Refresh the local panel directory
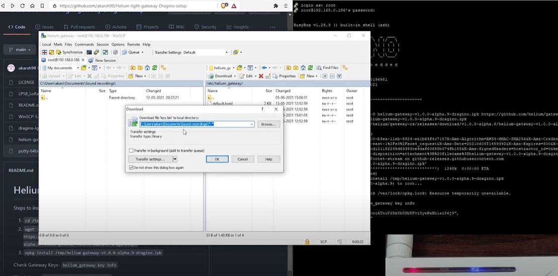The width and height of the screenshot is (558, 276). [x=155, y=67]
